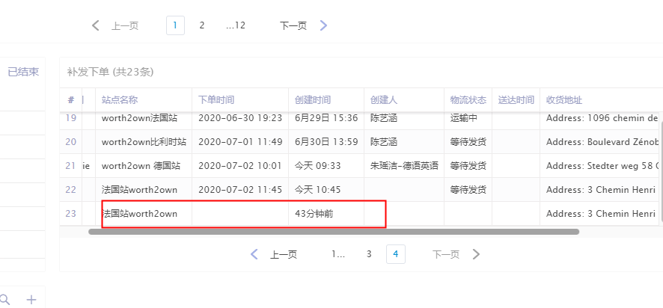This screenshot has height=308, width=663.
Task: Click the search magnifier icon at bottom left
Action: pyautogui.click(x=4, y=300)
